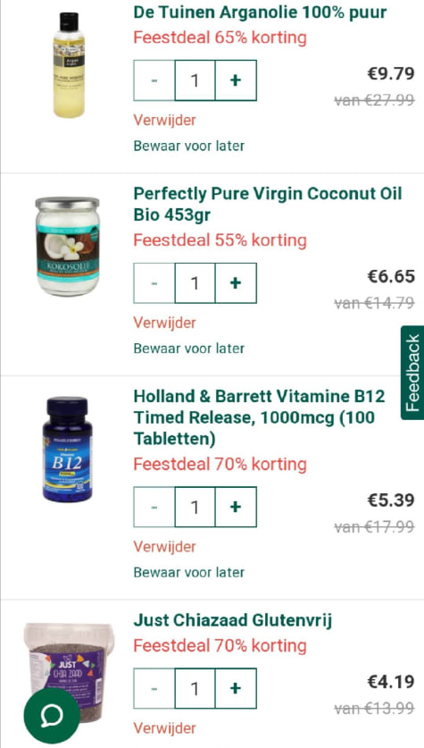Click the B12 bottle product image

[x=67, y=450]
